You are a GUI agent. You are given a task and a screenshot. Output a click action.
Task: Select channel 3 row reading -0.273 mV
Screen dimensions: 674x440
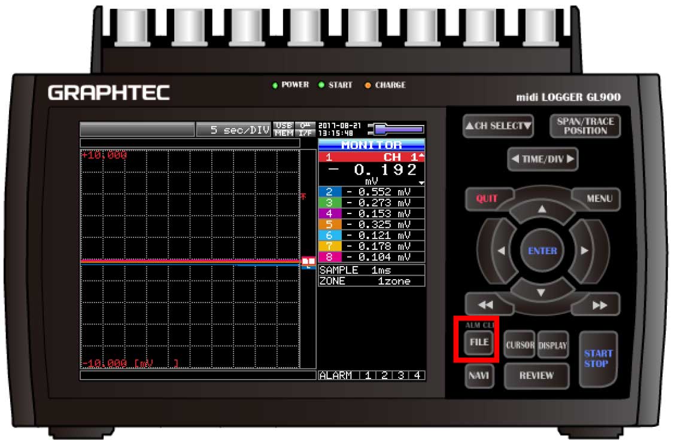click(x=371, y=203)
